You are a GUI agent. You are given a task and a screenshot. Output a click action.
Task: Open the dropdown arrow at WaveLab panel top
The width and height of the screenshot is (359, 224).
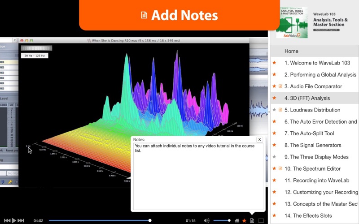(x=15, y=40)
